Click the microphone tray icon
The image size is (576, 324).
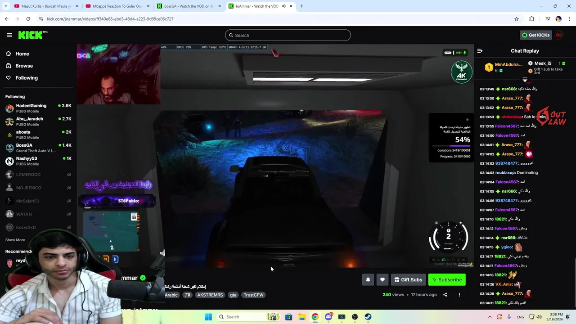click(509, 317)
